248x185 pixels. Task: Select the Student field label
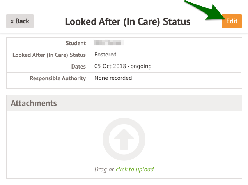pyautogui.click(x=76, y=43)
